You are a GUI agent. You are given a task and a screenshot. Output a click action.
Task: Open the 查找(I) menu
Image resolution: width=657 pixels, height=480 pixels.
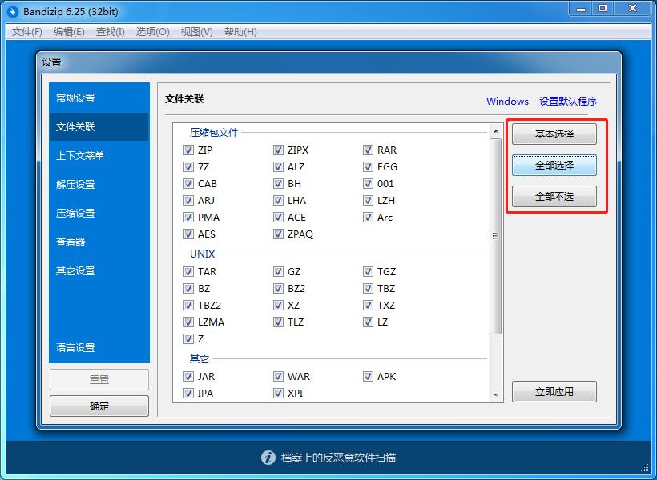click(x=111, y=32)
